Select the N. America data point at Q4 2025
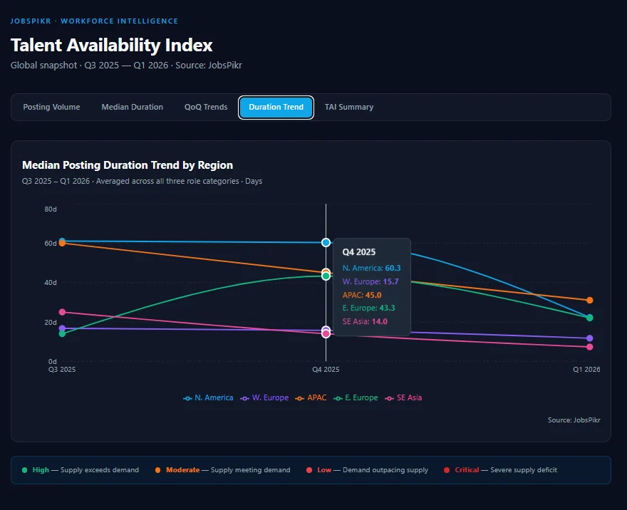 click(326, 243)
